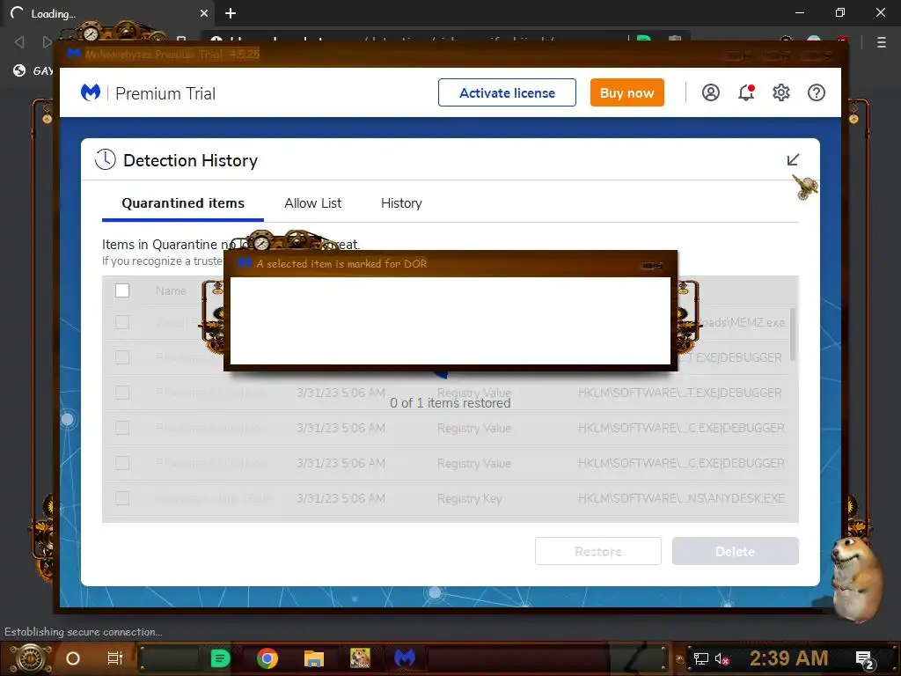Image resolution: width=901 pixels, height=676 pixels.
Task: Open the browser hamburger menu
Action: click(x=882, y=42)
